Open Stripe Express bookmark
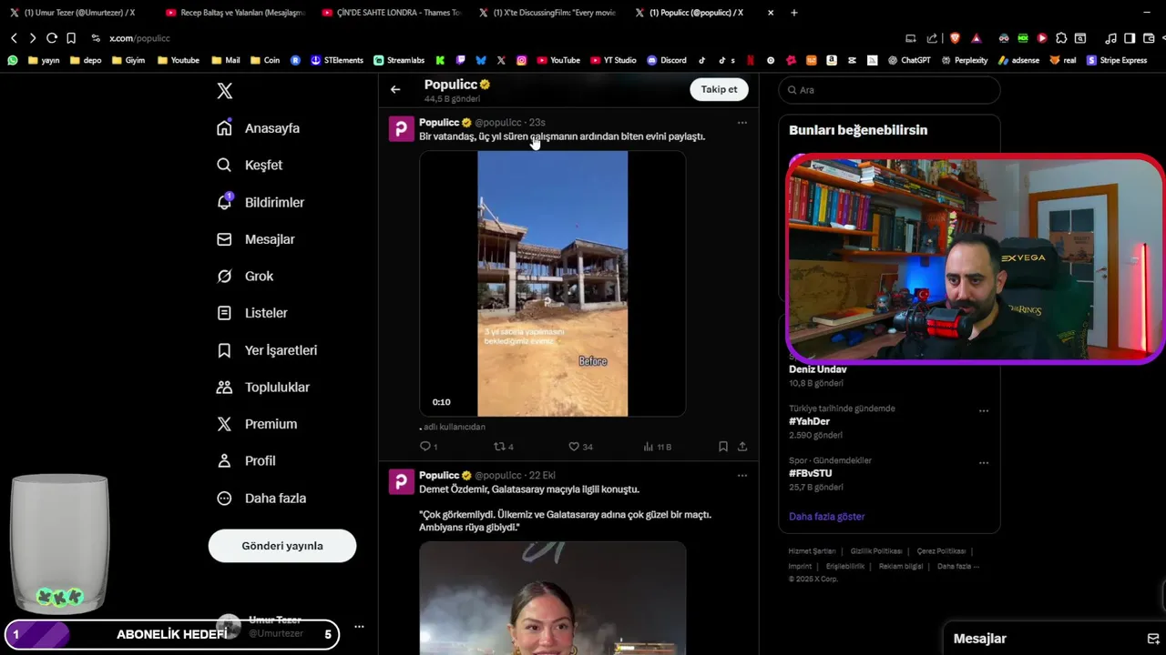Screen dimensions: 1166x655 coord(1117,60)
